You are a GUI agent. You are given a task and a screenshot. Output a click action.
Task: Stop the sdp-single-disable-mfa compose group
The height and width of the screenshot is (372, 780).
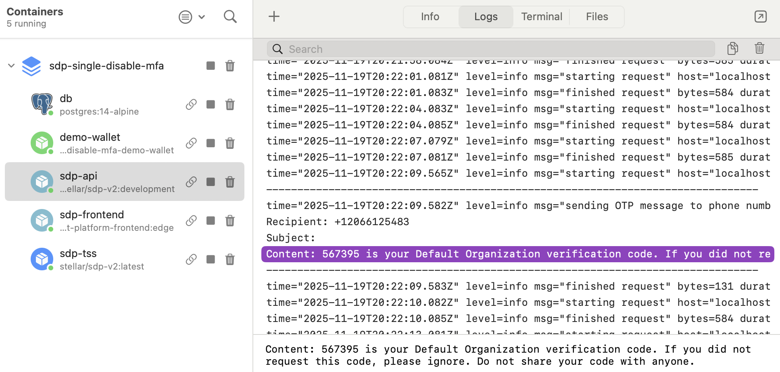211,66
